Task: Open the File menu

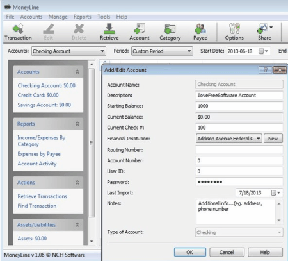Action: coord(10,17)
